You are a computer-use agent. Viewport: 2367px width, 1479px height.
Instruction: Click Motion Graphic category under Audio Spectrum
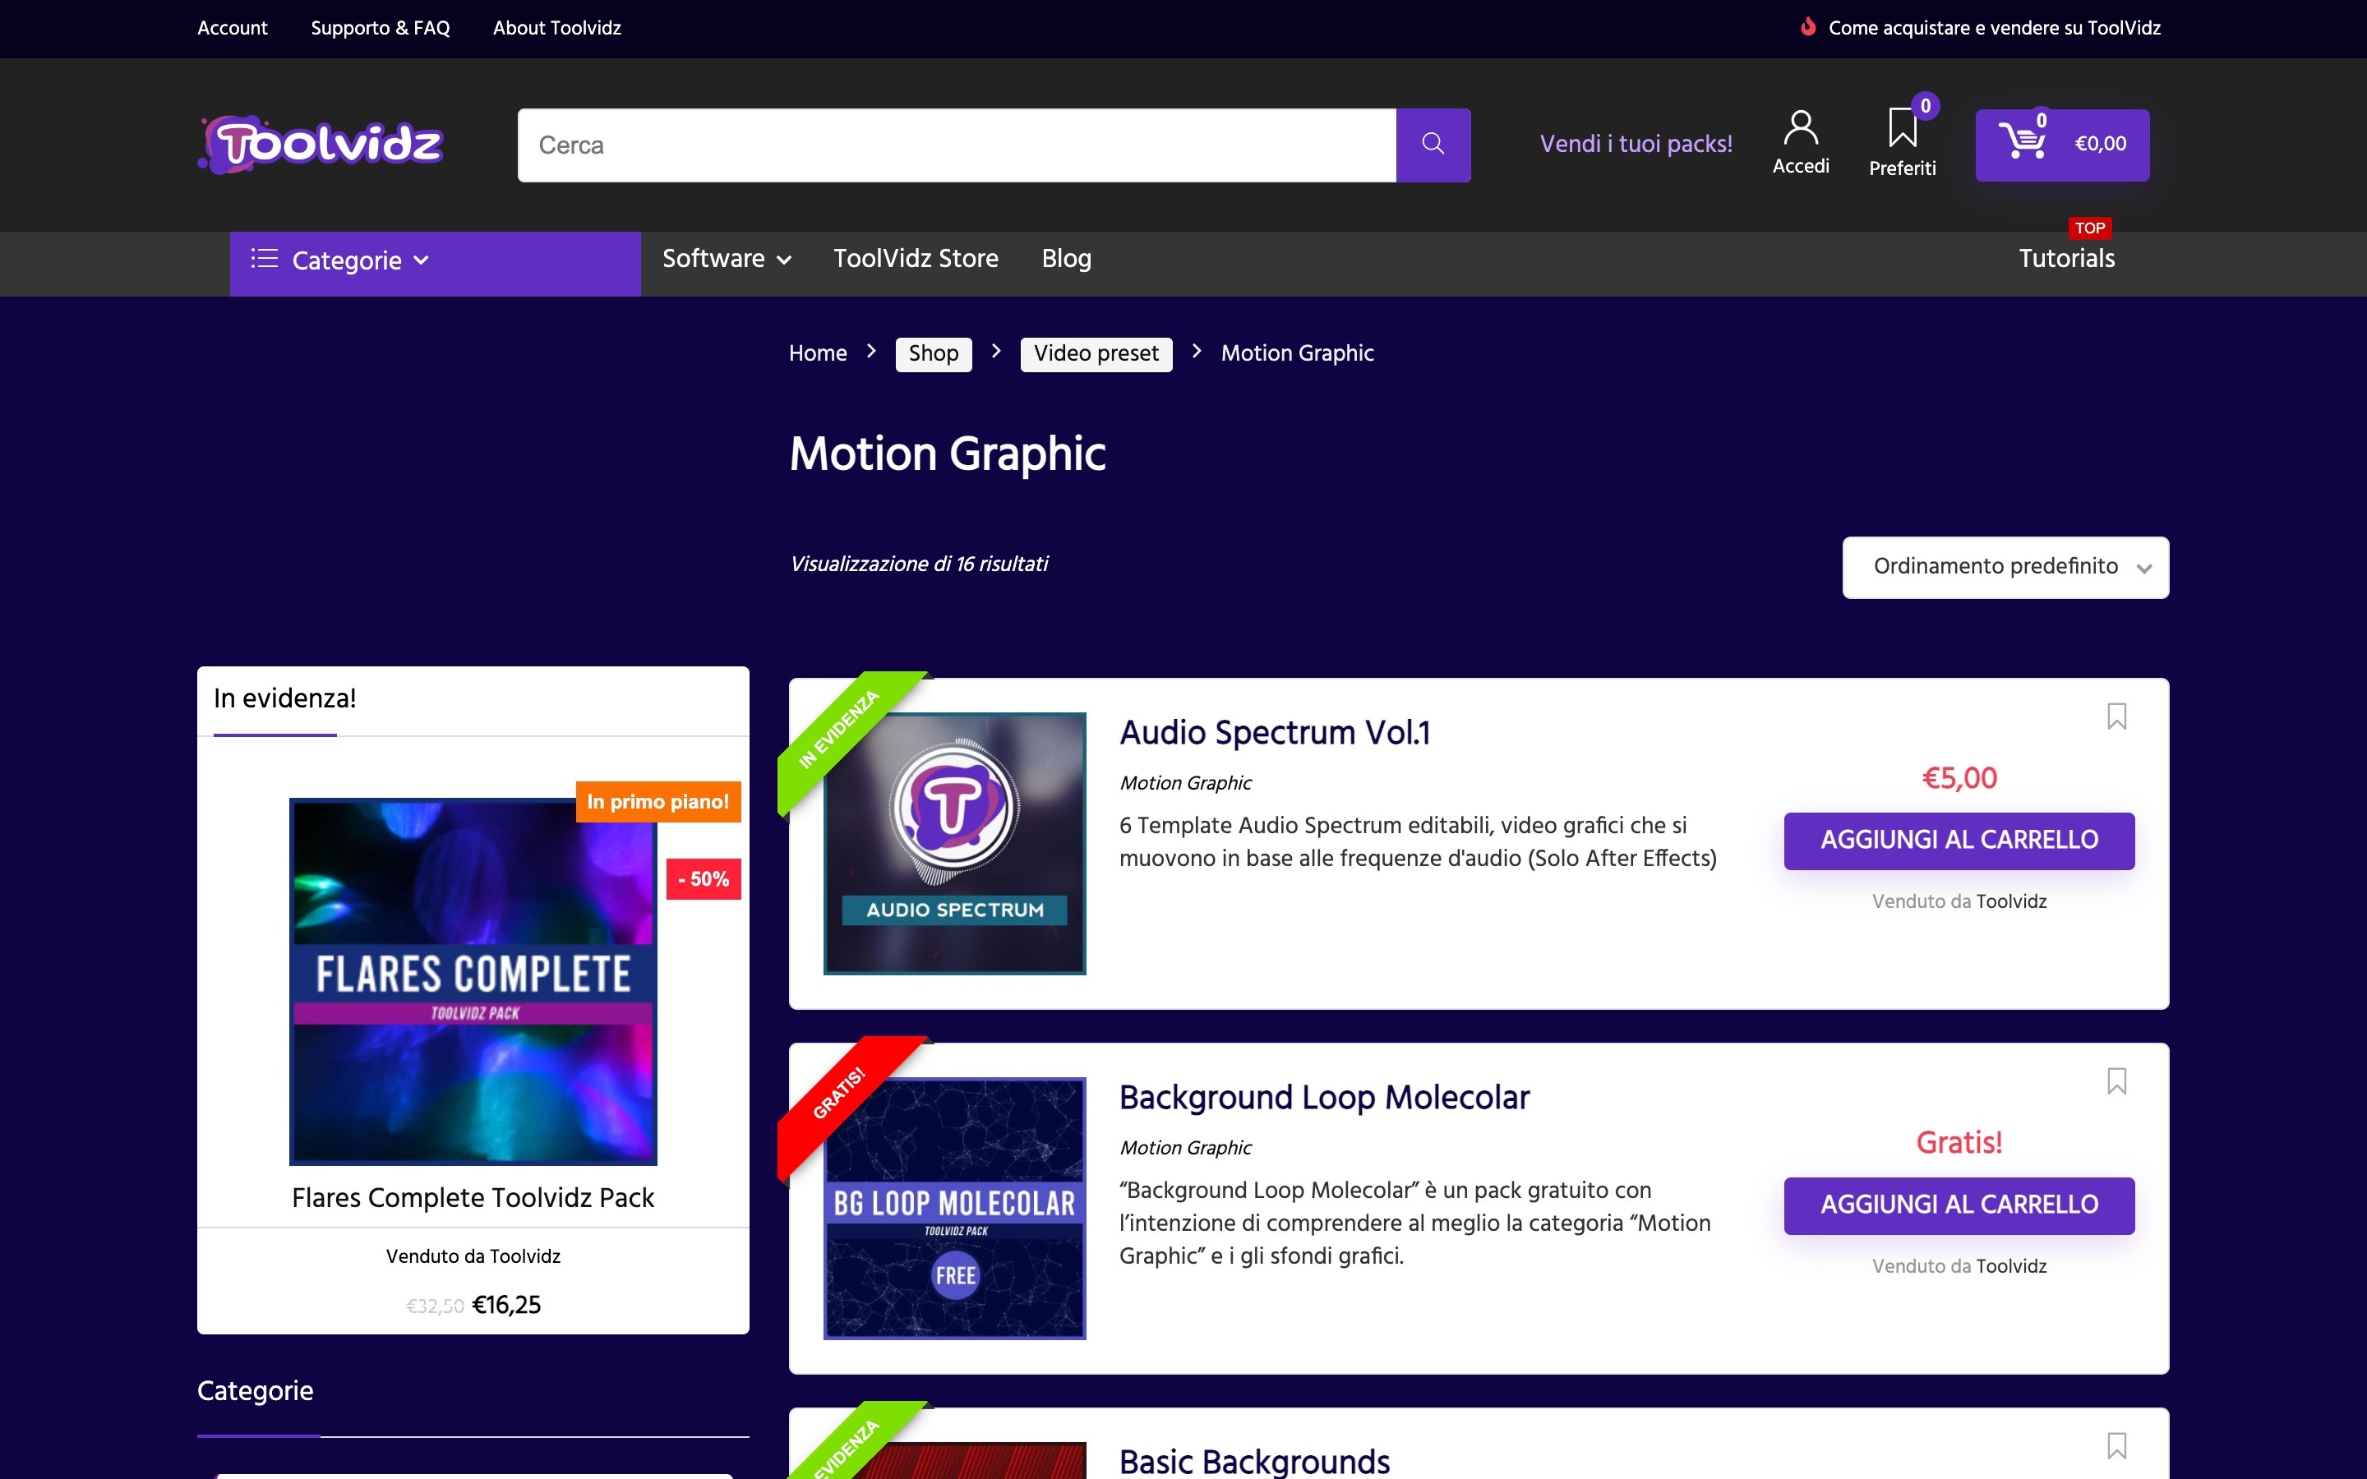pyautogui.click(x=1185, y=782)
